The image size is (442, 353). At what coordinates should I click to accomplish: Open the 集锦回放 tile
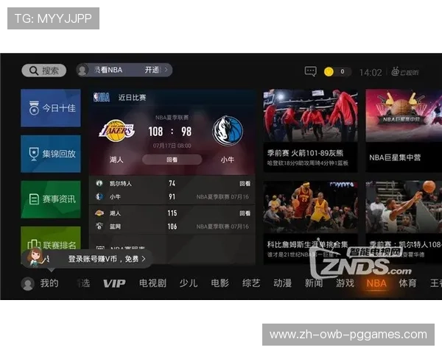pyautogui.click(x=51, y=154)
